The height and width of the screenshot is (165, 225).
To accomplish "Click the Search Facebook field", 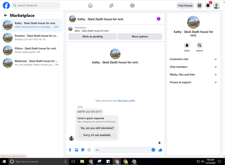I will coord(36,5).
